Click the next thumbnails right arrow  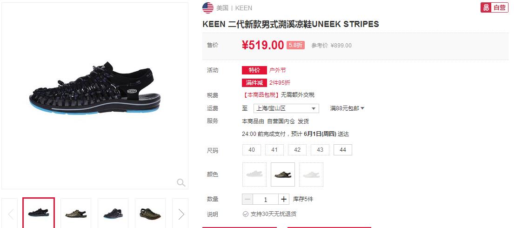coord(181,214)
